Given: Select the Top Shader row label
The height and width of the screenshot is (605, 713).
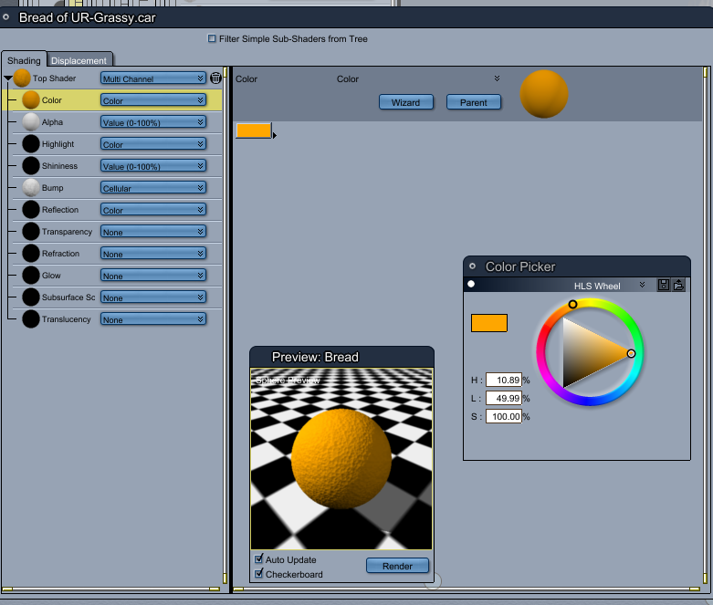Looking at the screenshot, I should [54, 78].
